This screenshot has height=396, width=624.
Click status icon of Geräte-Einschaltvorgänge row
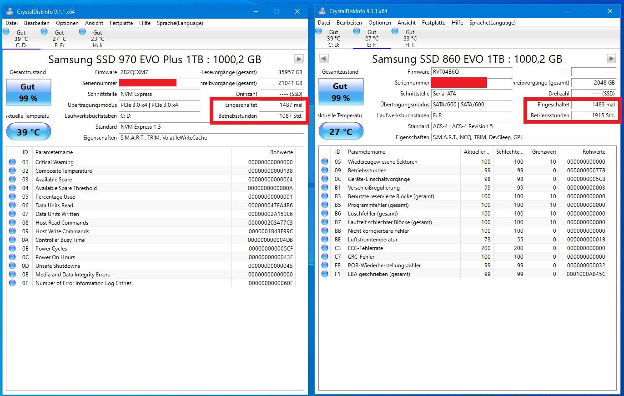point(325,179)
